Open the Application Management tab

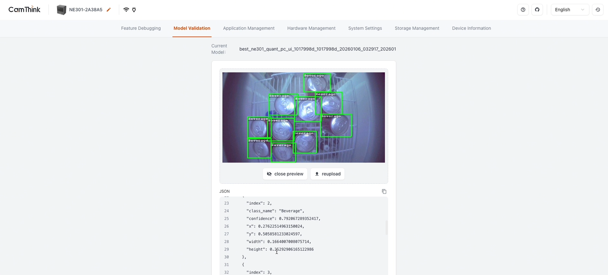pyautogui.click(x=248, y=28)
